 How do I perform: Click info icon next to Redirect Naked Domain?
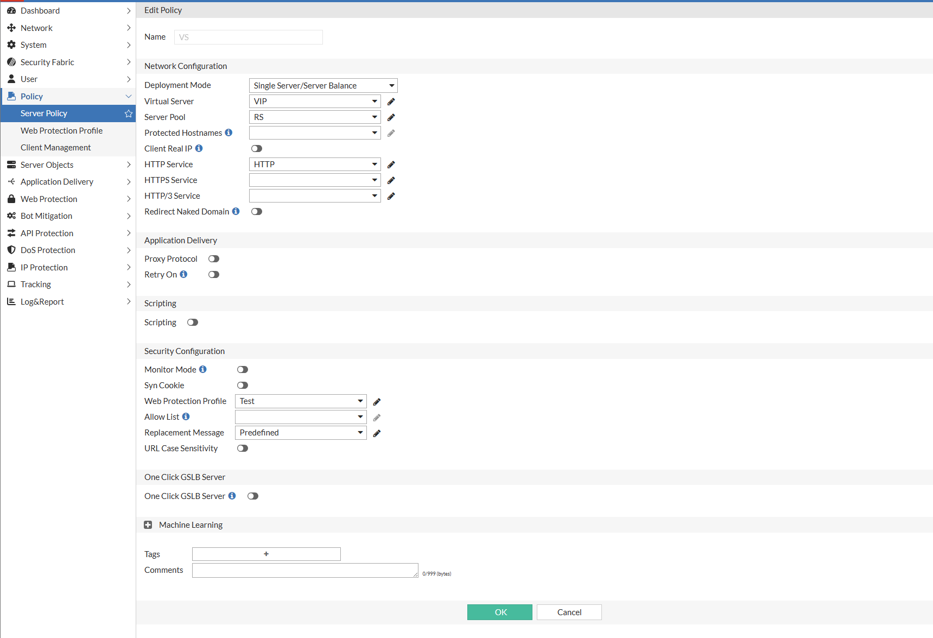(236, 211)
